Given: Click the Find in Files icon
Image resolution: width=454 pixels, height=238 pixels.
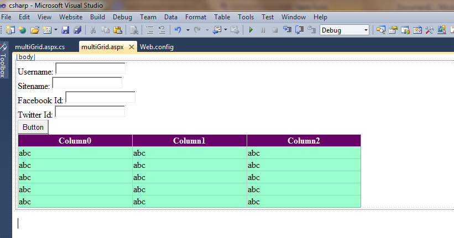Looking at the screenshot, I should pyautogui.click(x=134, y=30).
